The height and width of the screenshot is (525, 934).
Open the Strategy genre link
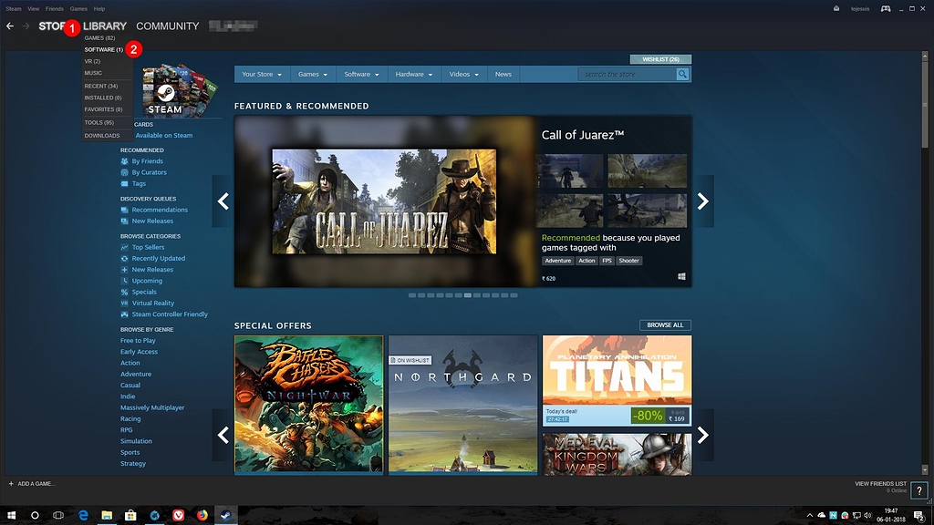(133, 464)
